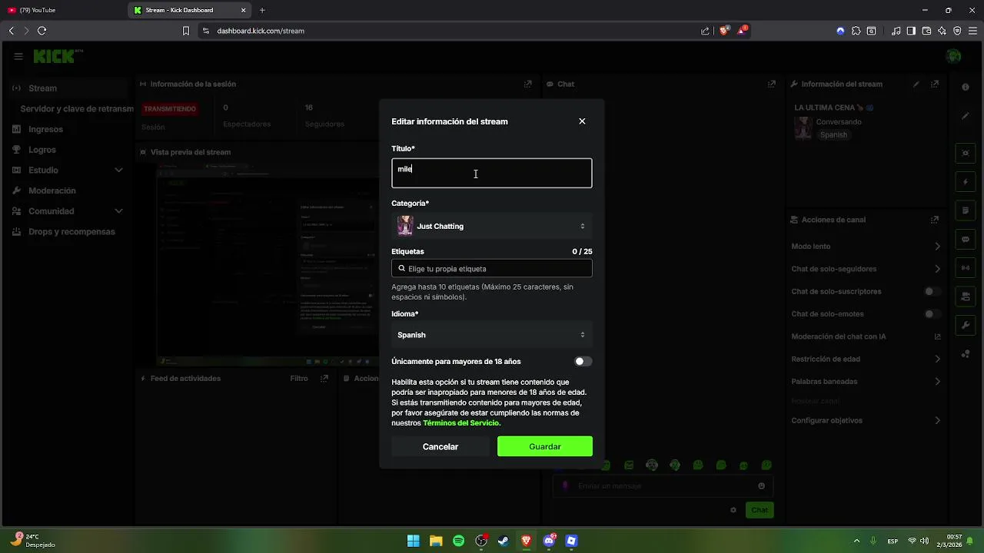Open the browser extensions puzzle icon

(x=856, y=31)
